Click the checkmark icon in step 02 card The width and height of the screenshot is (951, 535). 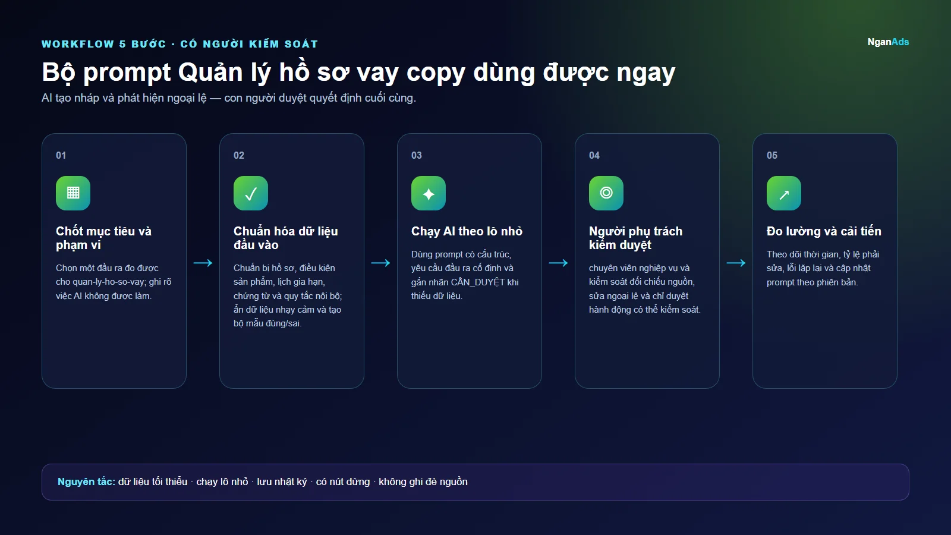(251, 193)
